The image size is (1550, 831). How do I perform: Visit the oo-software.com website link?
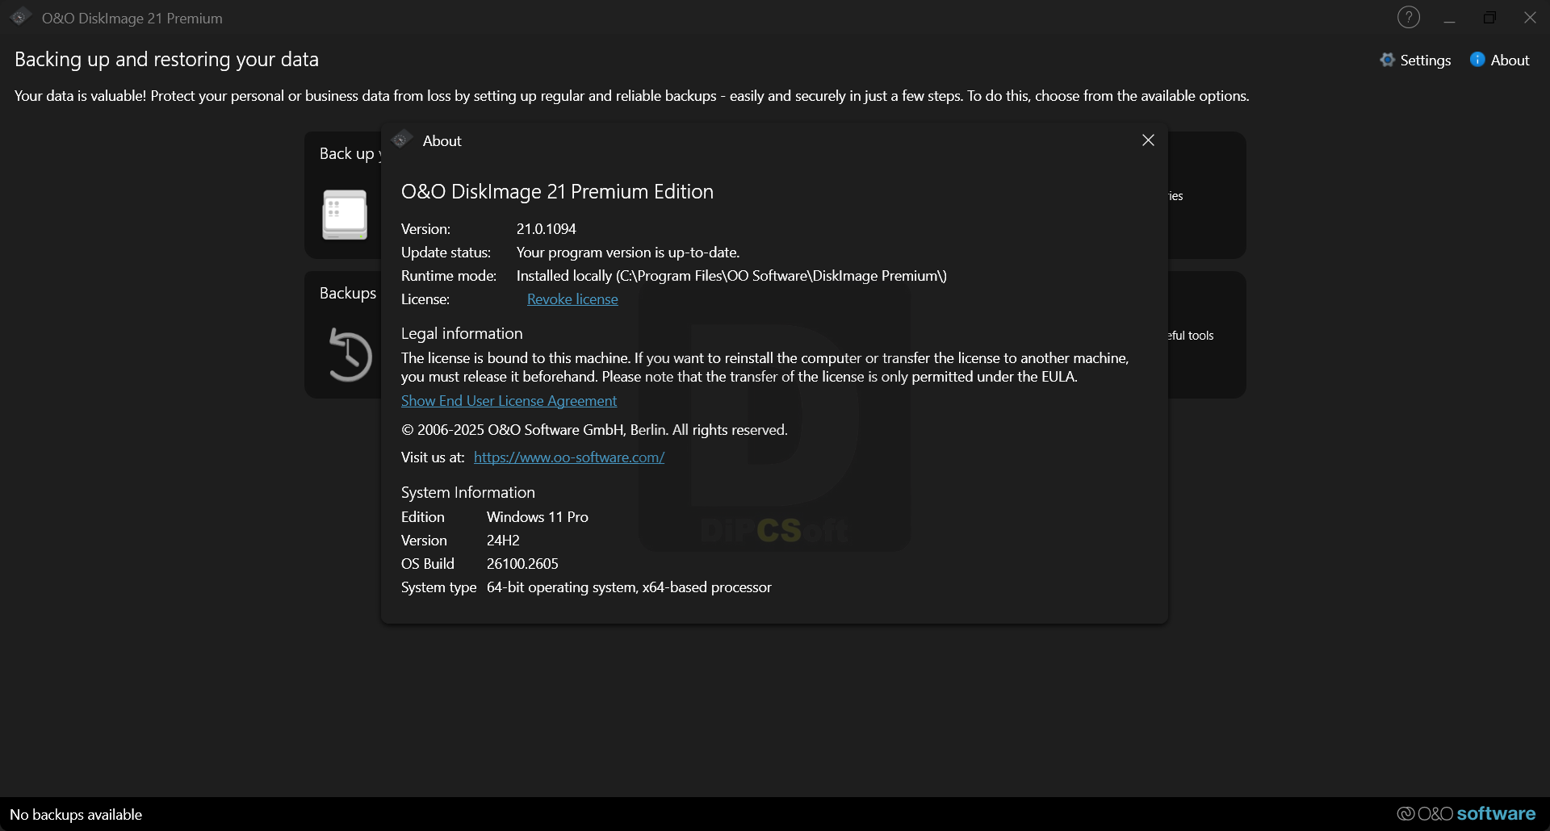569,457
